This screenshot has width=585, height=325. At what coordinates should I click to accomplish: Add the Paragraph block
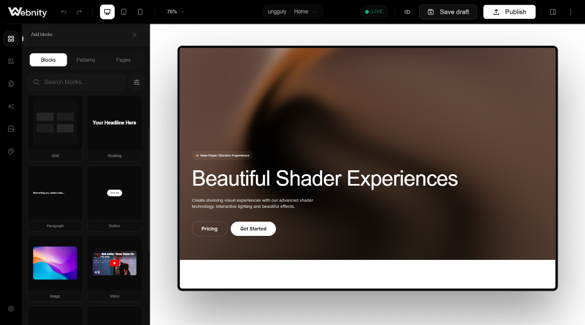point(55,198)
